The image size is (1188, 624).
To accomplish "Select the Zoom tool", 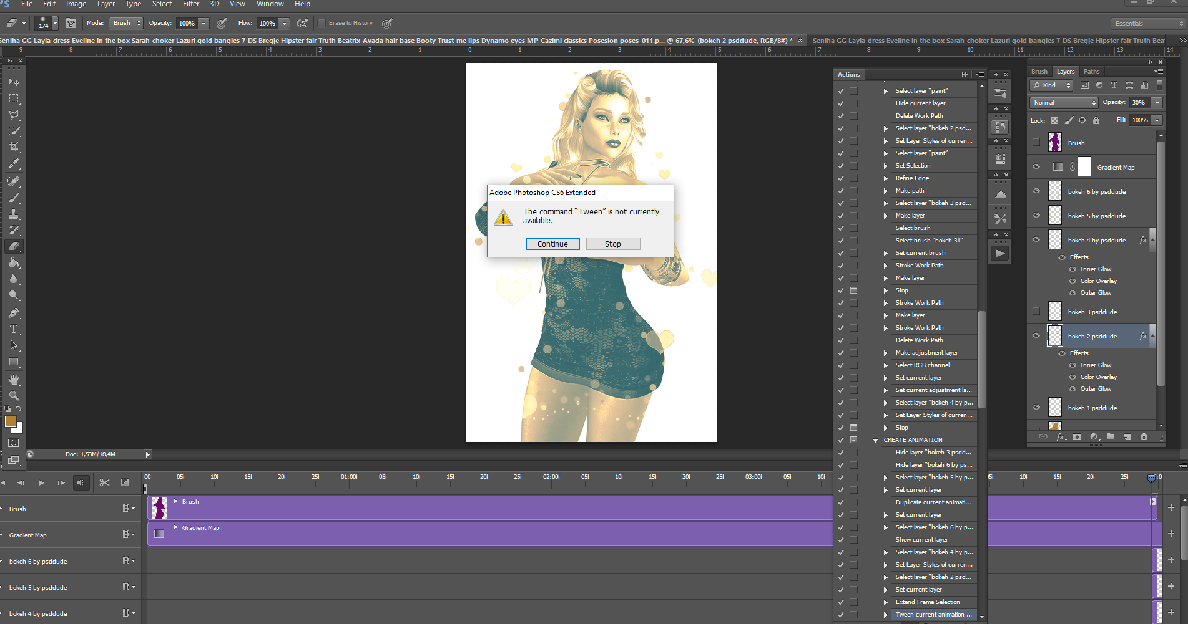I will [14, 396].
